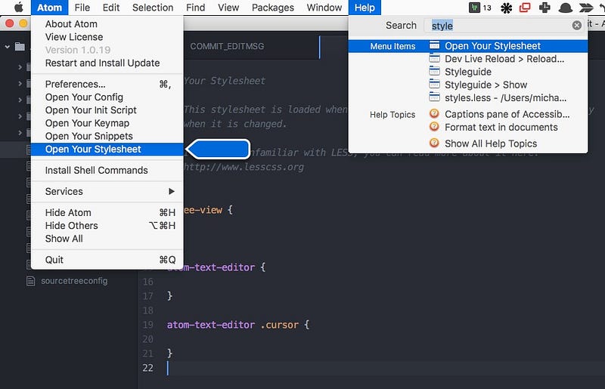Image resolution: width=605 pixels, height=389 pixels.
Task: Choose Open Your Config
Action: click(107, 97)
